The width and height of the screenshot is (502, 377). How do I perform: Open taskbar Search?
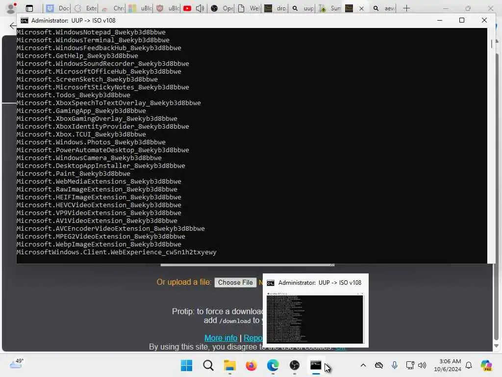[208, 365]
